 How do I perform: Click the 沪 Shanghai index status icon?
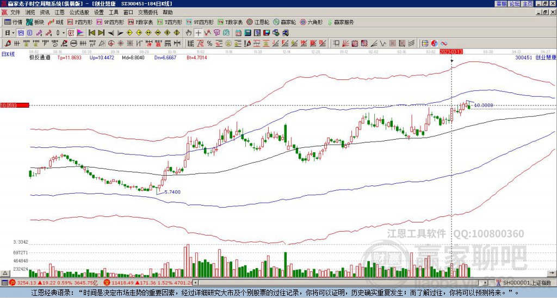(x=12, y=283)
